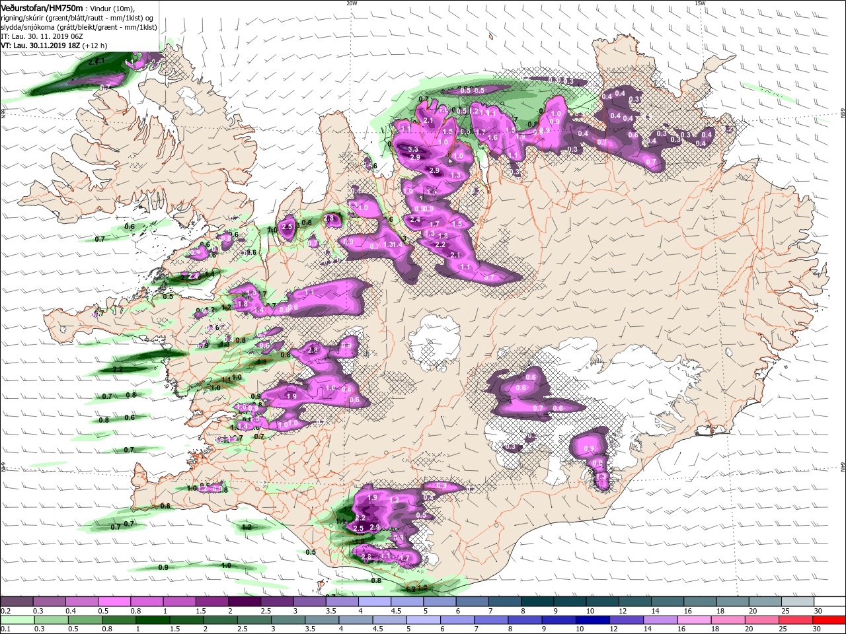Click the white snow swatch after 30
This screenshot has width=846, height=634.
(829, 602)
